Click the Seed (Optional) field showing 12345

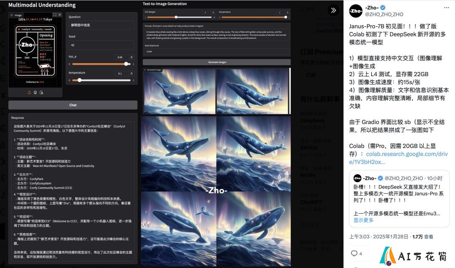pos(217,51)
